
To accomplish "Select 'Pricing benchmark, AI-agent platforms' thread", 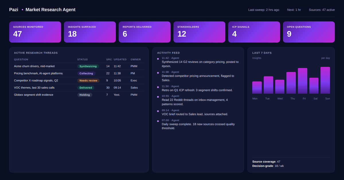I will coord(79,73).
